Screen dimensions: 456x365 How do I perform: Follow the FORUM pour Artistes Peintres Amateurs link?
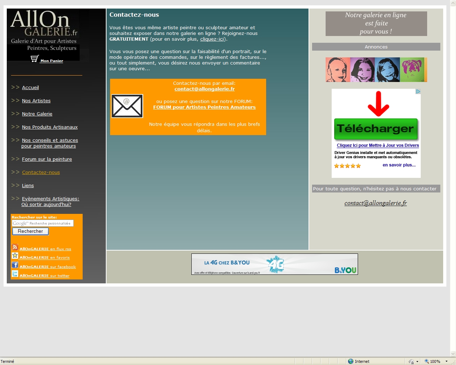(x=204, y=107)
